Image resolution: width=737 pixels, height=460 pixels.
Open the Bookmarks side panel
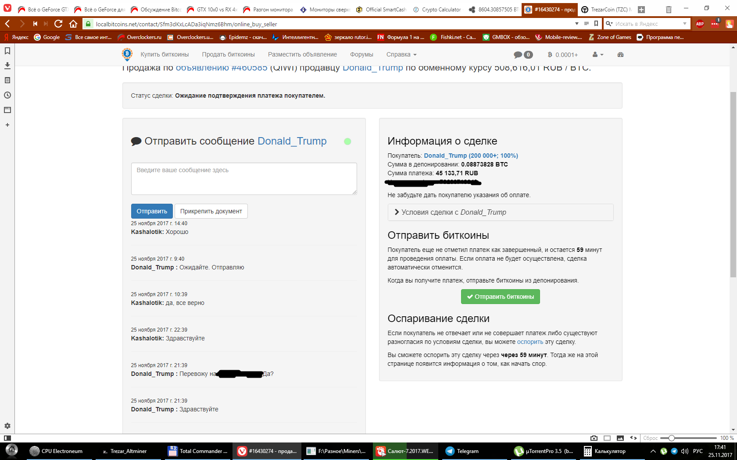point(7,51)
